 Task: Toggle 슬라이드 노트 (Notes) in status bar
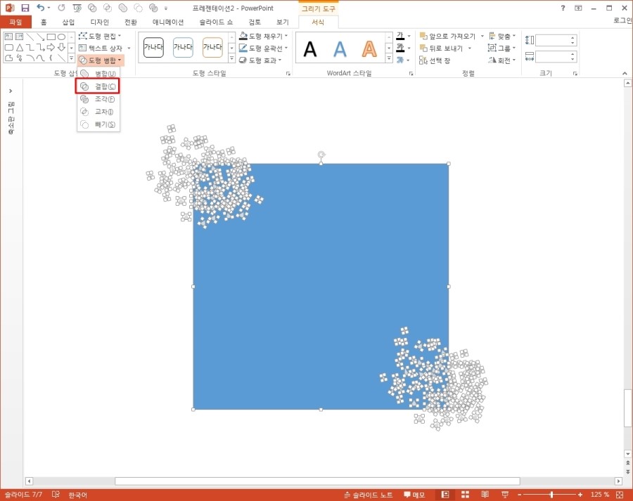click(368, 495)
